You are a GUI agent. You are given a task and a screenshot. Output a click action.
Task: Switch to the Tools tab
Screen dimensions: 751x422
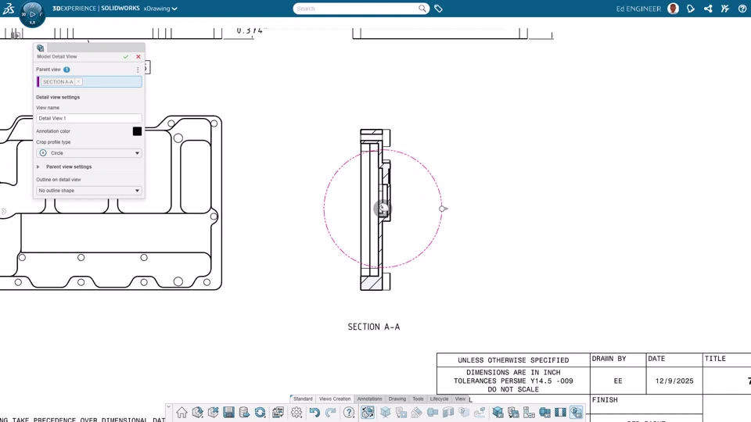418,399
